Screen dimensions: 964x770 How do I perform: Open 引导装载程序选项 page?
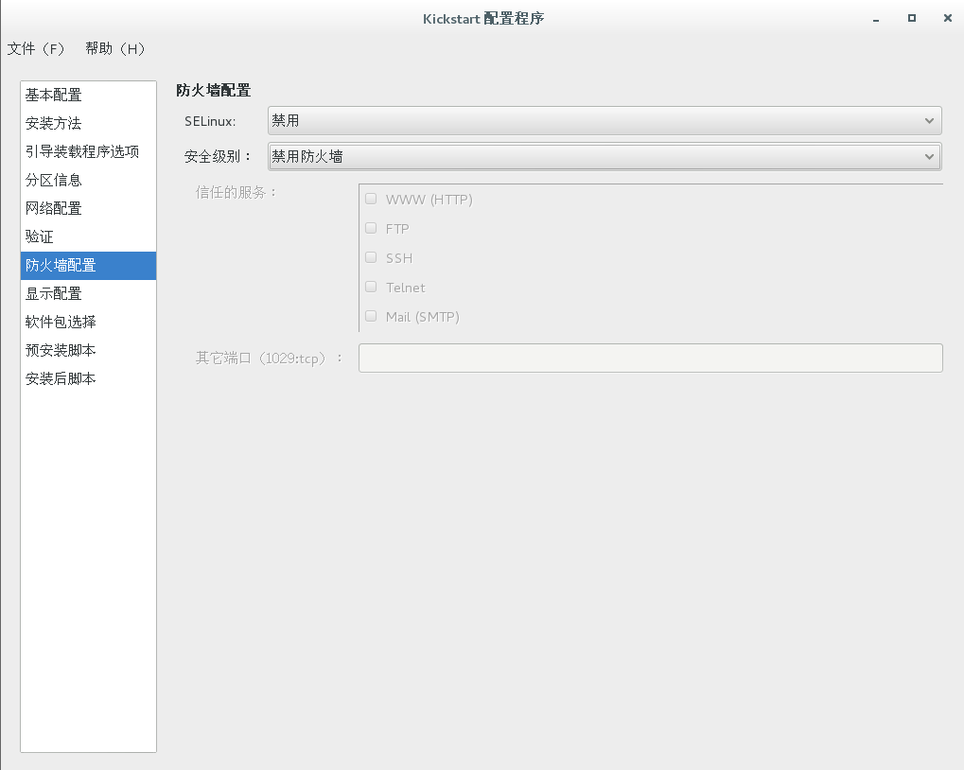tap(89, 151)
